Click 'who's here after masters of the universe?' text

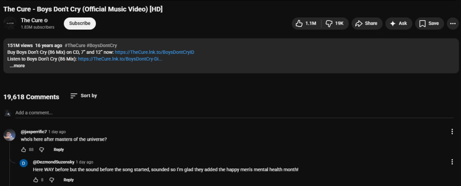point(64,139)
